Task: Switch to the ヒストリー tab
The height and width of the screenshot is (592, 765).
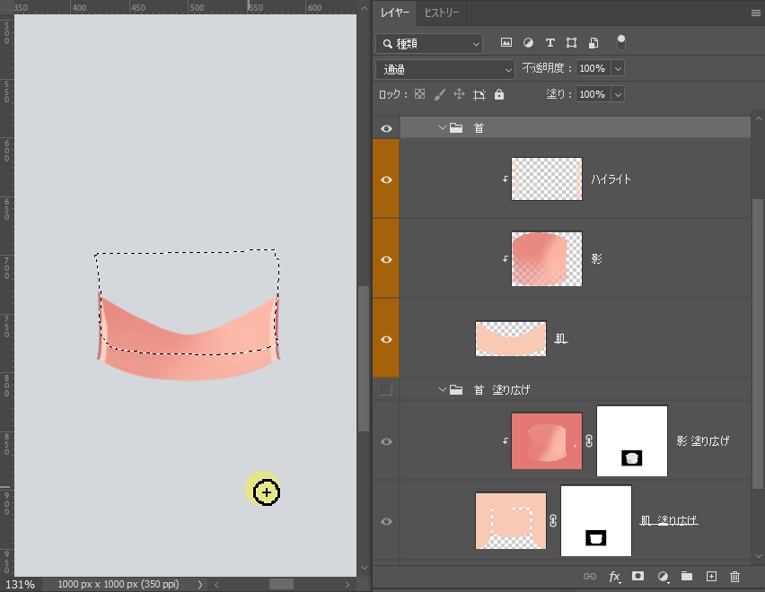Action: click(x=441, y=13)
